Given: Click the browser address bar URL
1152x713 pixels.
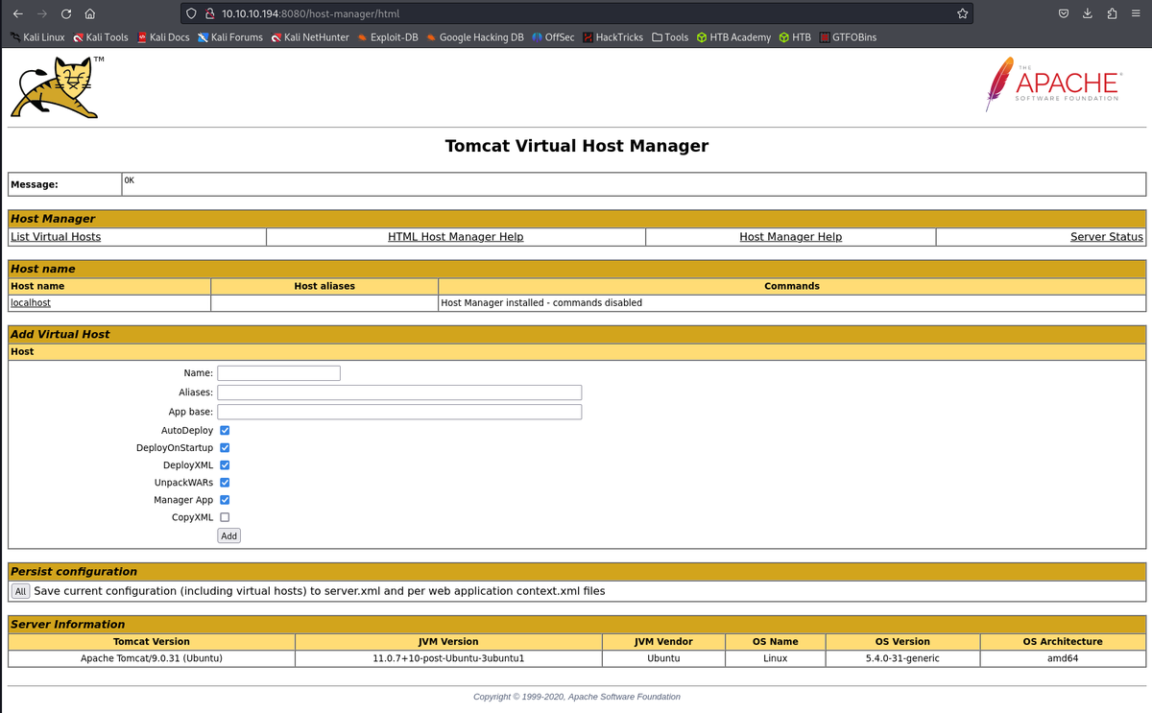Looking at the screenshot, I should point(310,13).
